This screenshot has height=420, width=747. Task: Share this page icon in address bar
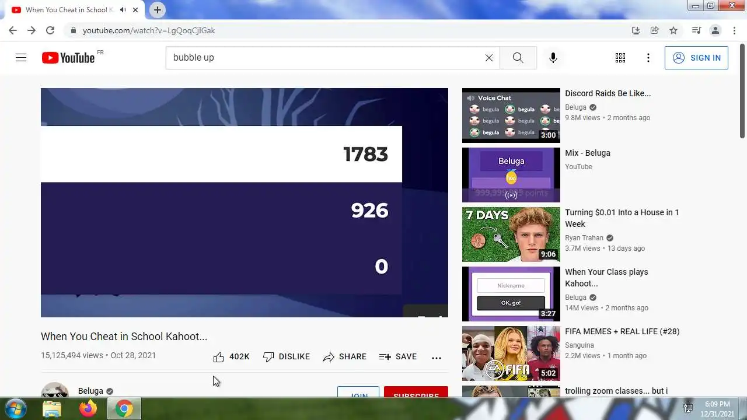655,30
